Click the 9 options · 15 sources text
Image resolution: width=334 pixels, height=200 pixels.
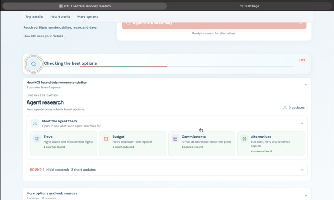(41, 198)
